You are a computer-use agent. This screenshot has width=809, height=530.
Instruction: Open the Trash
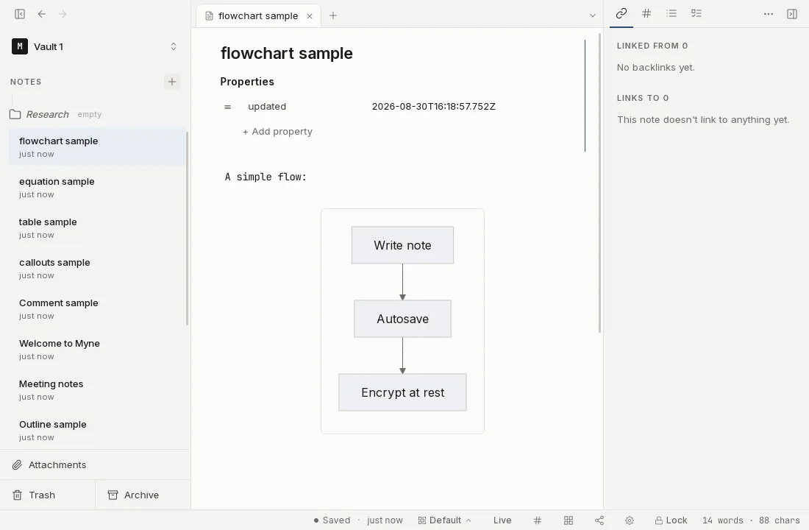48,495
